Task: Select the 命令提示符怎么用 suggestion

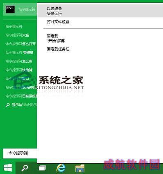Action: click(x=19, y=61)
